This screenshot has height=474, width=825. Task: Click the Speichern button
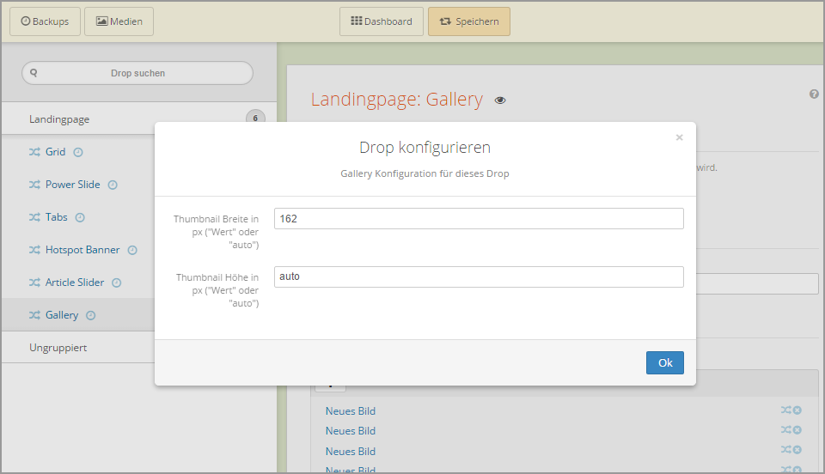coord(468,21)
